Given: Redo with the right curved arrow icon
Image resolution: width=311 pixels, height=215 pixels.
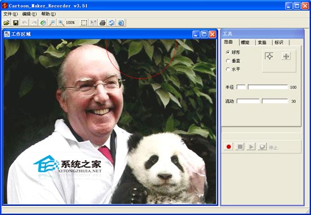Looking at the screenshot, I should click(x=34, y=23).
